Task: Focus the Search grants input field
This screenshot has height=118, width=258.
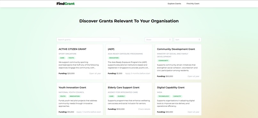Action: coord(88,40)
